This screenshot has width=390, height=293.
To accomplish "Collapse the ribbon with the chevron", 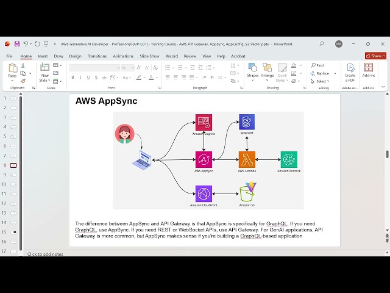I will click(x=383, y=87).
